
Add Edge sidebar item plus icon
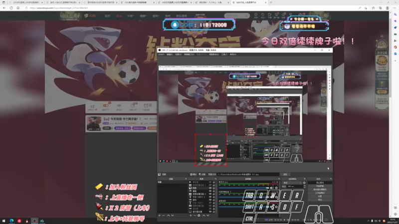pyautogui.click(x=395, y=61)
